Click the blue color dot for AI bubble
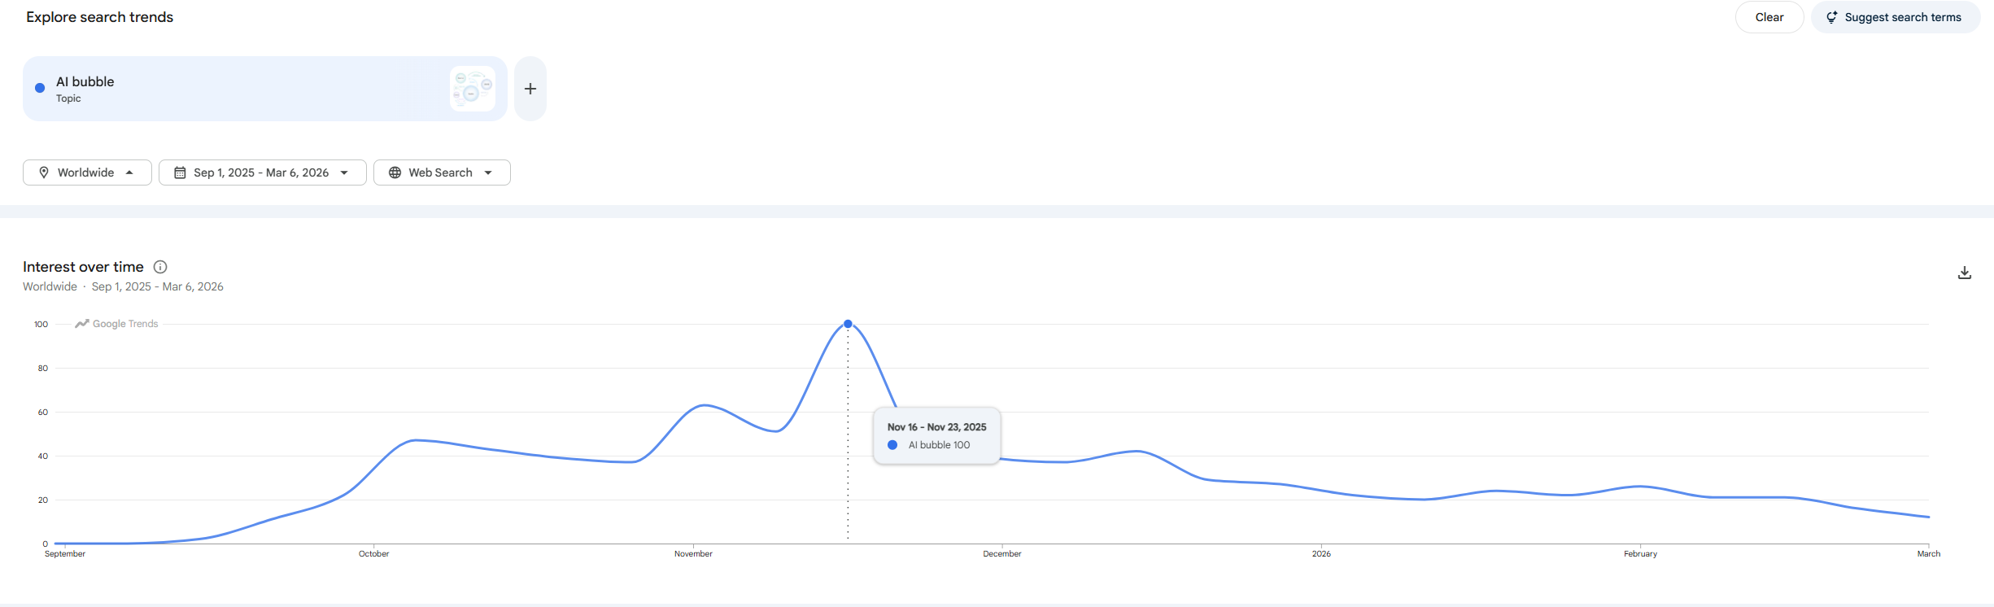The image size is (1994, 607). [x=40, y=88]
